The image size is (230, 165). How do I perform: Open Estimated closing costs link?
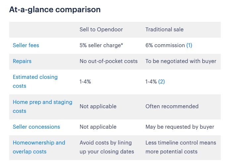click(35, 81)
